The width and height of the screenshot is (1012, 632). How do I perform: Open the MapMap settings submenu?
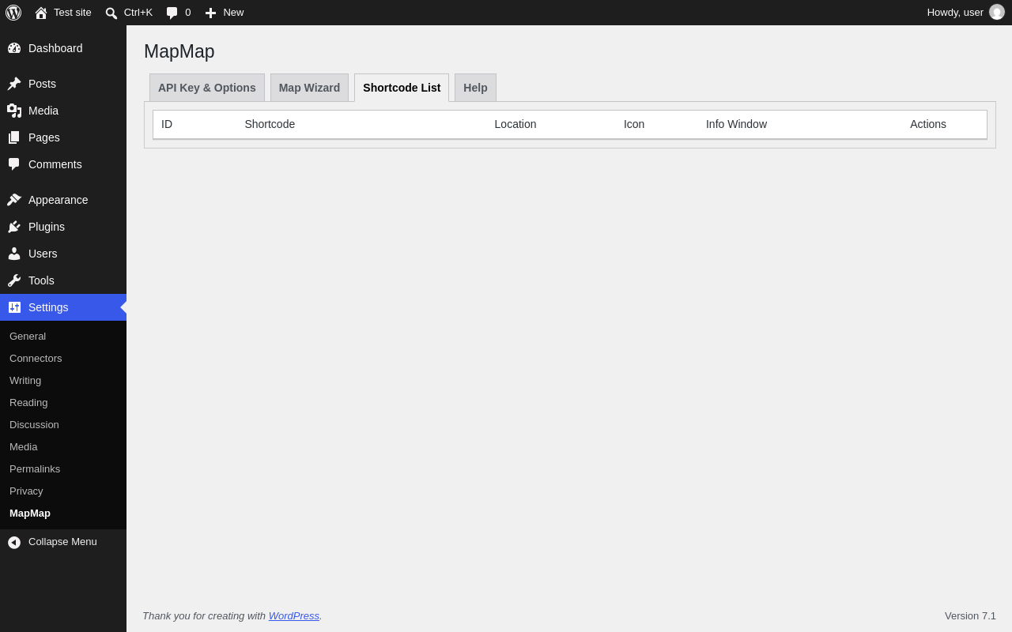(30, 513)
